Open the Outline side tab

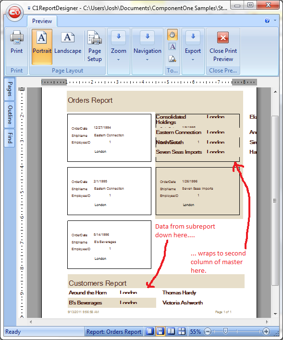click(10, 115)
